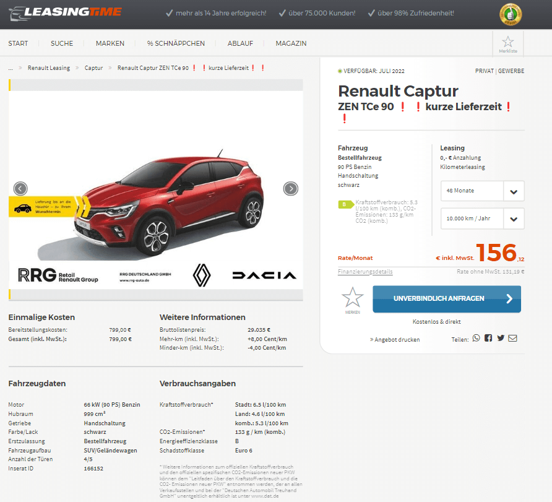Click Minder-km value -4,00 Cent/km
This screenshot has width=552, height=502.
click(267, 348)
